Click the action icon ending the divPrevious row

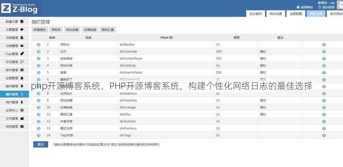point(324,128)
